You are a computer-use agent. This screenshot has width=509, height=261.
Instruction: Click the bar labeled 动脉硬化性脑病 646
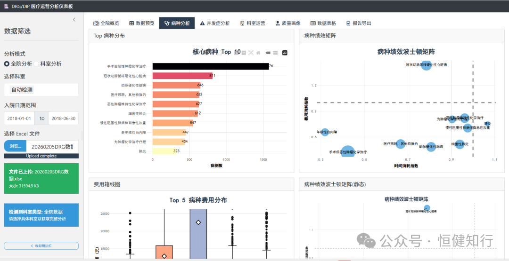pyautogui.click(x=176, y=85)
